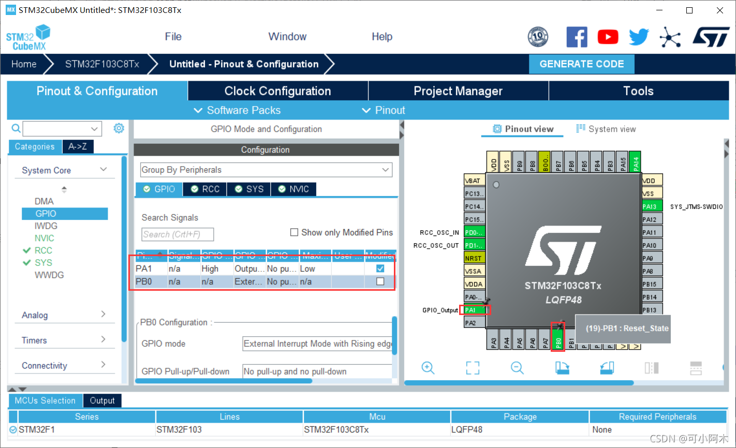Open the SYS configuration tab
736x448 pixels.
(249, 189)
